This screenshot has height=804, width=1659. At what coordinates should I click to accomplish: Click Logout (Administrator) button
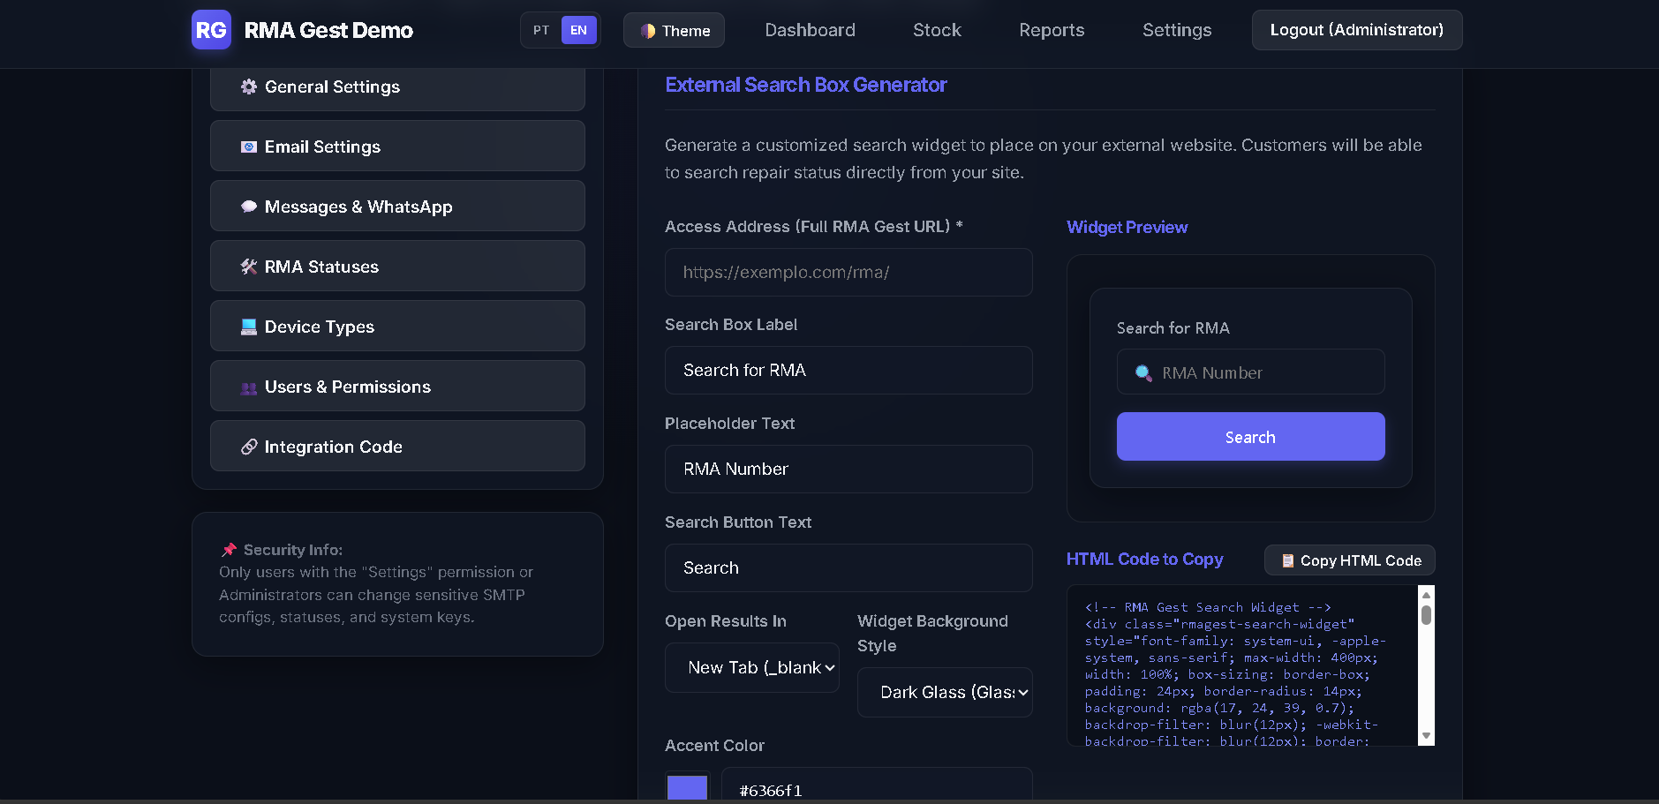pyautogui.click(x=1357, y=30)
